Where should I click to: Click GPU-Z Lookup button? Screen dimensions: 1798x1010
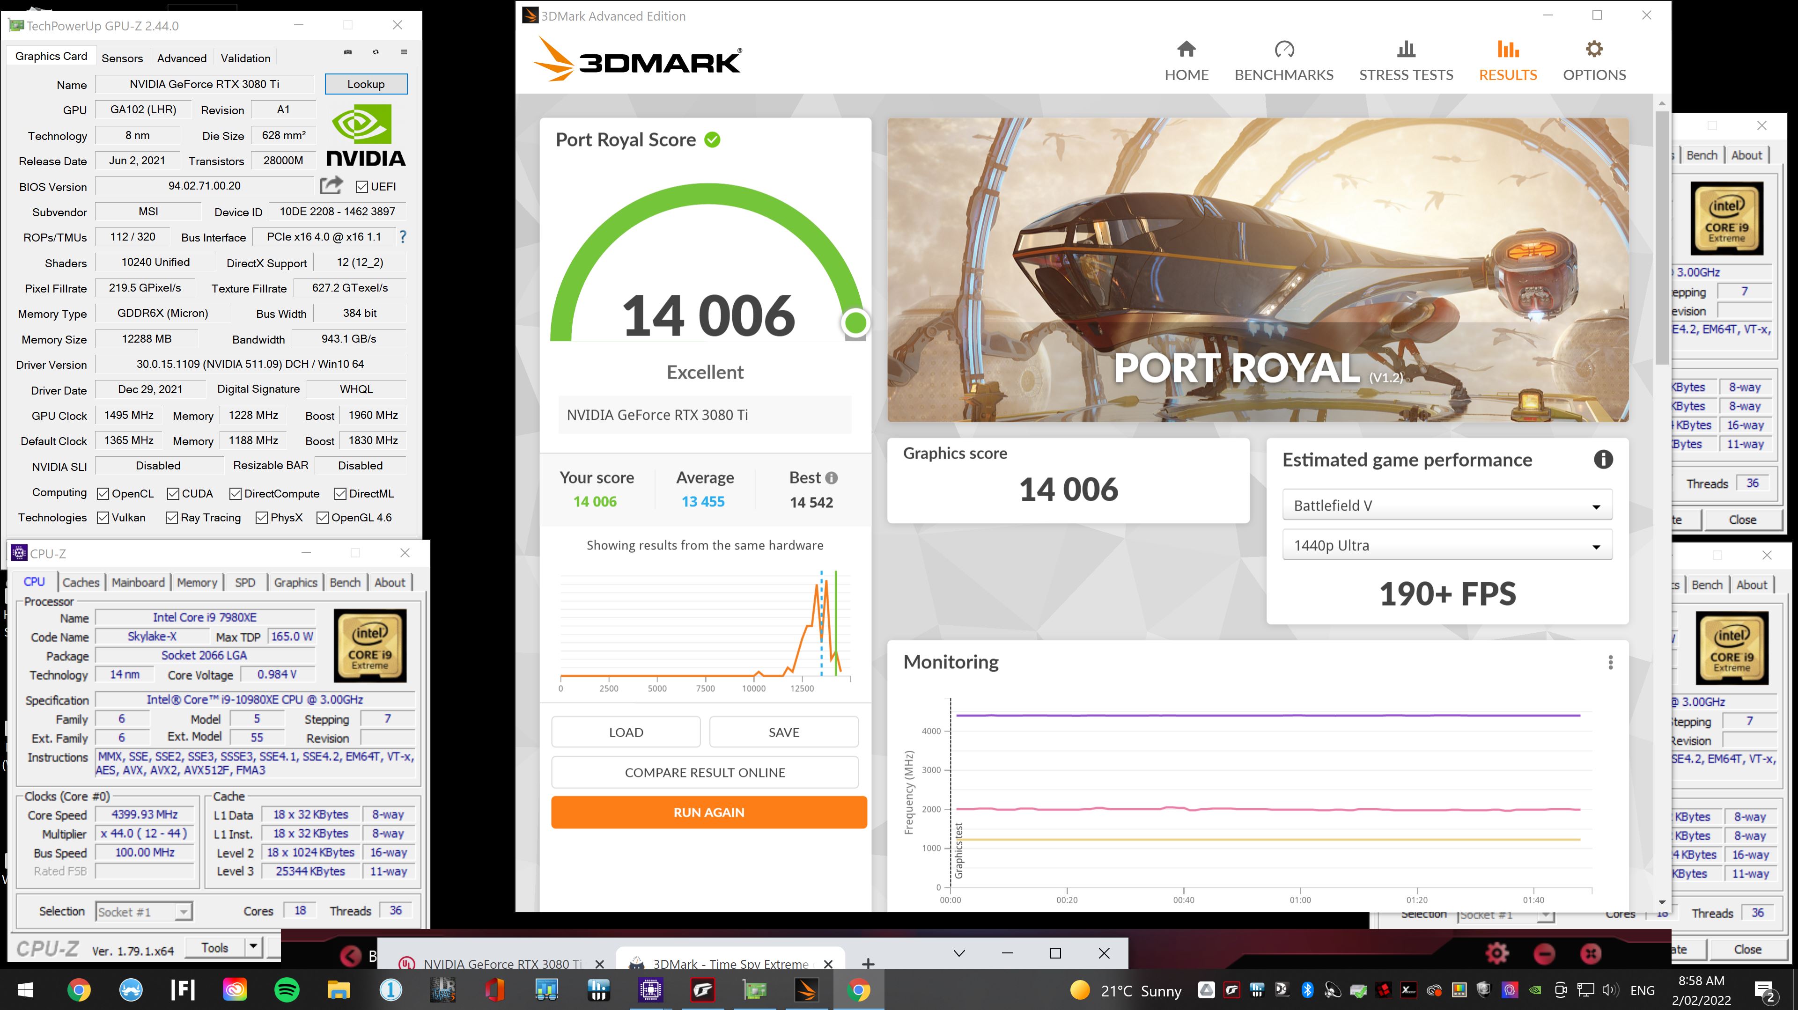[366, 84]
